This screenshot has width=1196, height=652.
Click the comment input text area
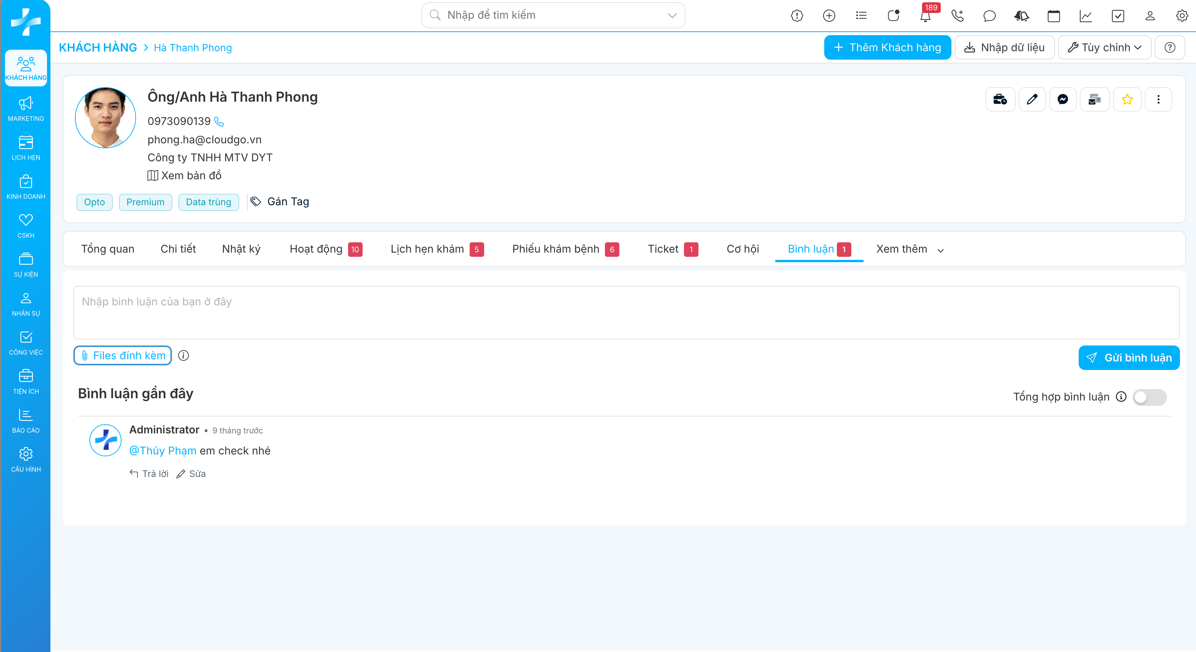(626, 313)
